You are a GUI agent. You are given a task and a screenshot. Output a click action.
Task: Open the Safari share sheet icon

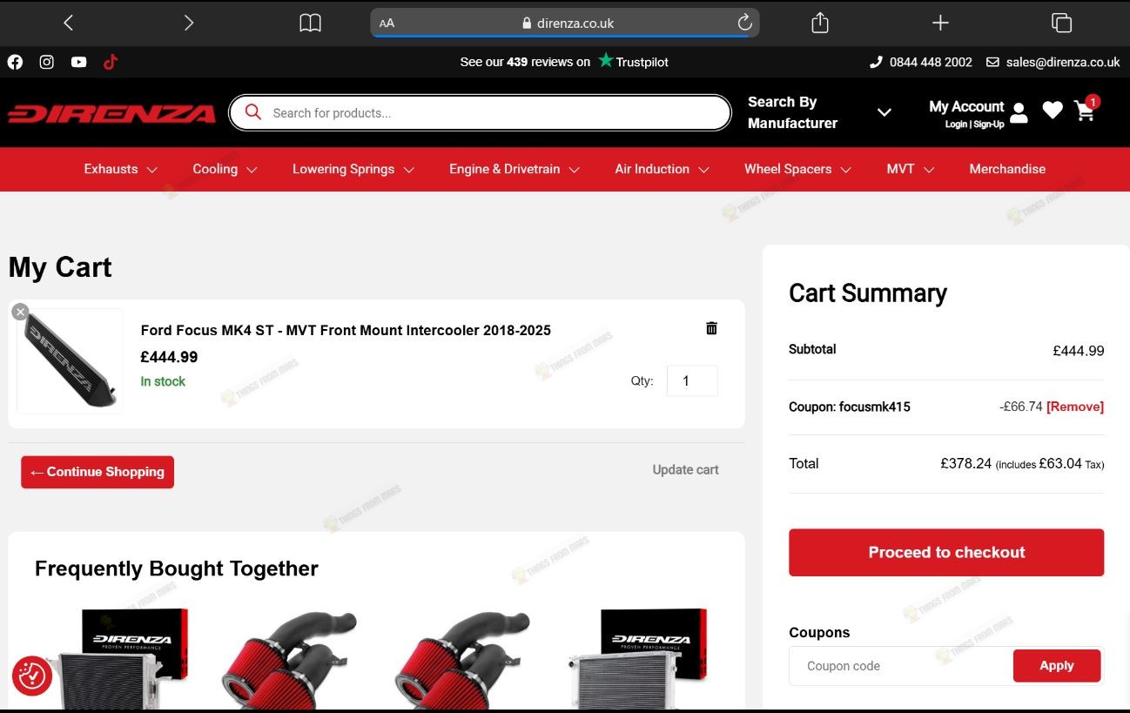point(820,23)
